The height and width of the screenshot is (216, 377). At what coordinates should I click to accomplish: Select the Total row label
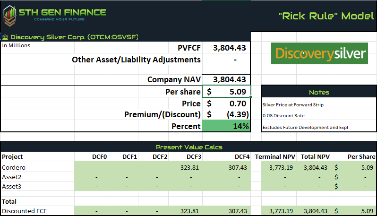click(x=9, y=201)
